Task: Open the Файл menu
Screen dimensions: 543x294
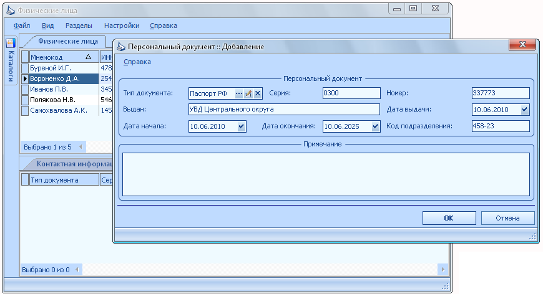Action: (22, 26)
